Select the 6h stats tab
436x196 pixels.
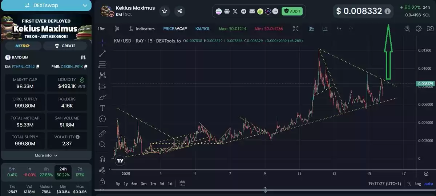(x=46, y=172)
